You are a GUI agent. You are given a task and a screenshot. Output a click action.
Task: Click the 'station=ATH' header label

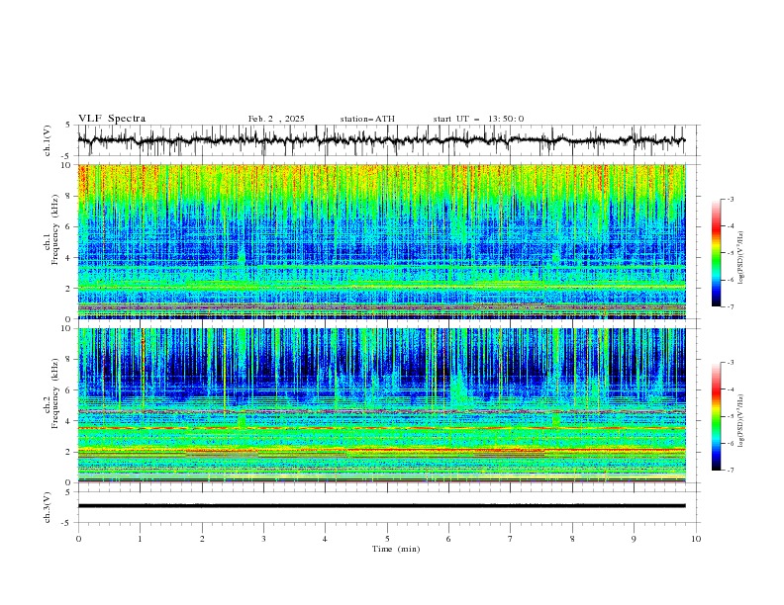(x=367, y=119)
